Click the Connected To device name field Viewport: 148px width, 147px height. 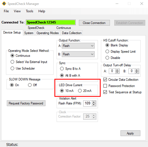click(x=51, y=22)
